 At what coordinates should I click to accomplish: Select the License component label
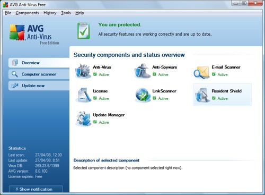tap(100, 91)
